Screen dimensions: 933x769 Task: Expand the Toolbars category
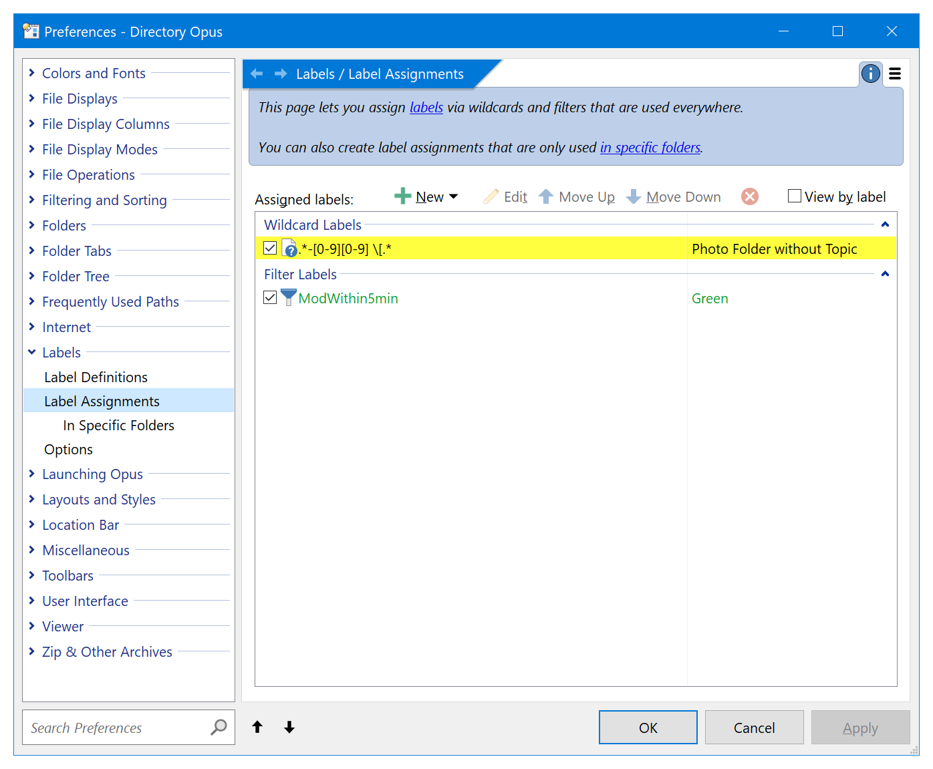tap(31, 575)
